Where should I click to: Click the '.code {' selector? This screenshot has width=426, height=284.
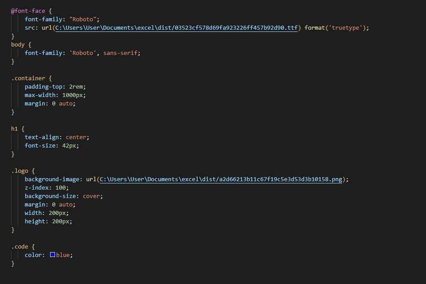point(23,246)
